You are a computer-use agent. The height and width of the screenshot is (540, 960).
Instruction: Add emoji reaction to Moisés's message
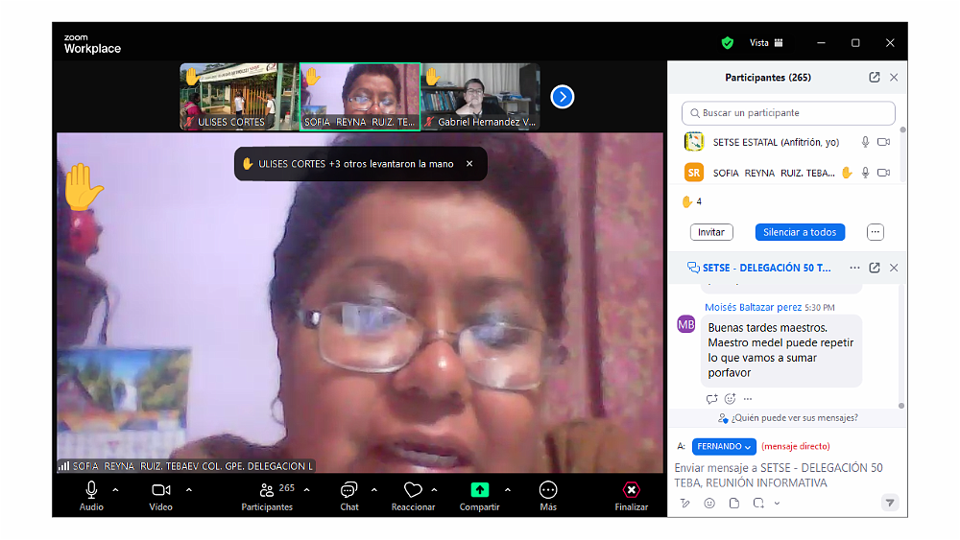[x=730, y=399]
